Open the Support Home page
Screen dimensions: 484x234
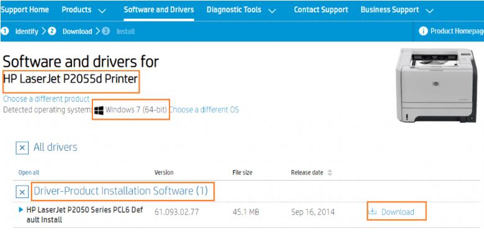point(25,9)
